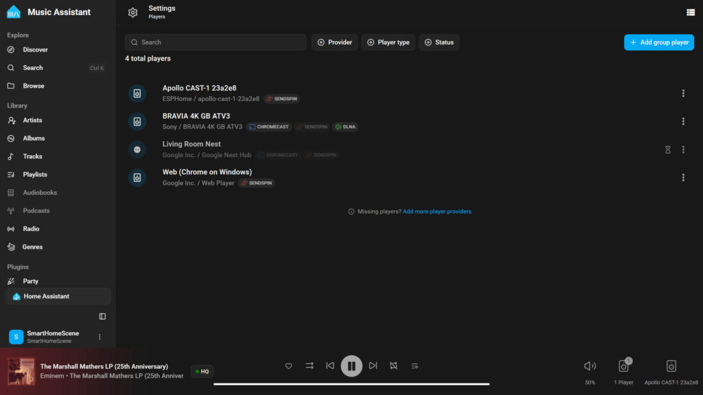Image resolution: width=703 pixels, height=395 pixels.
Task: Click the Music Assistant logo icon
Action: point(14,12)
